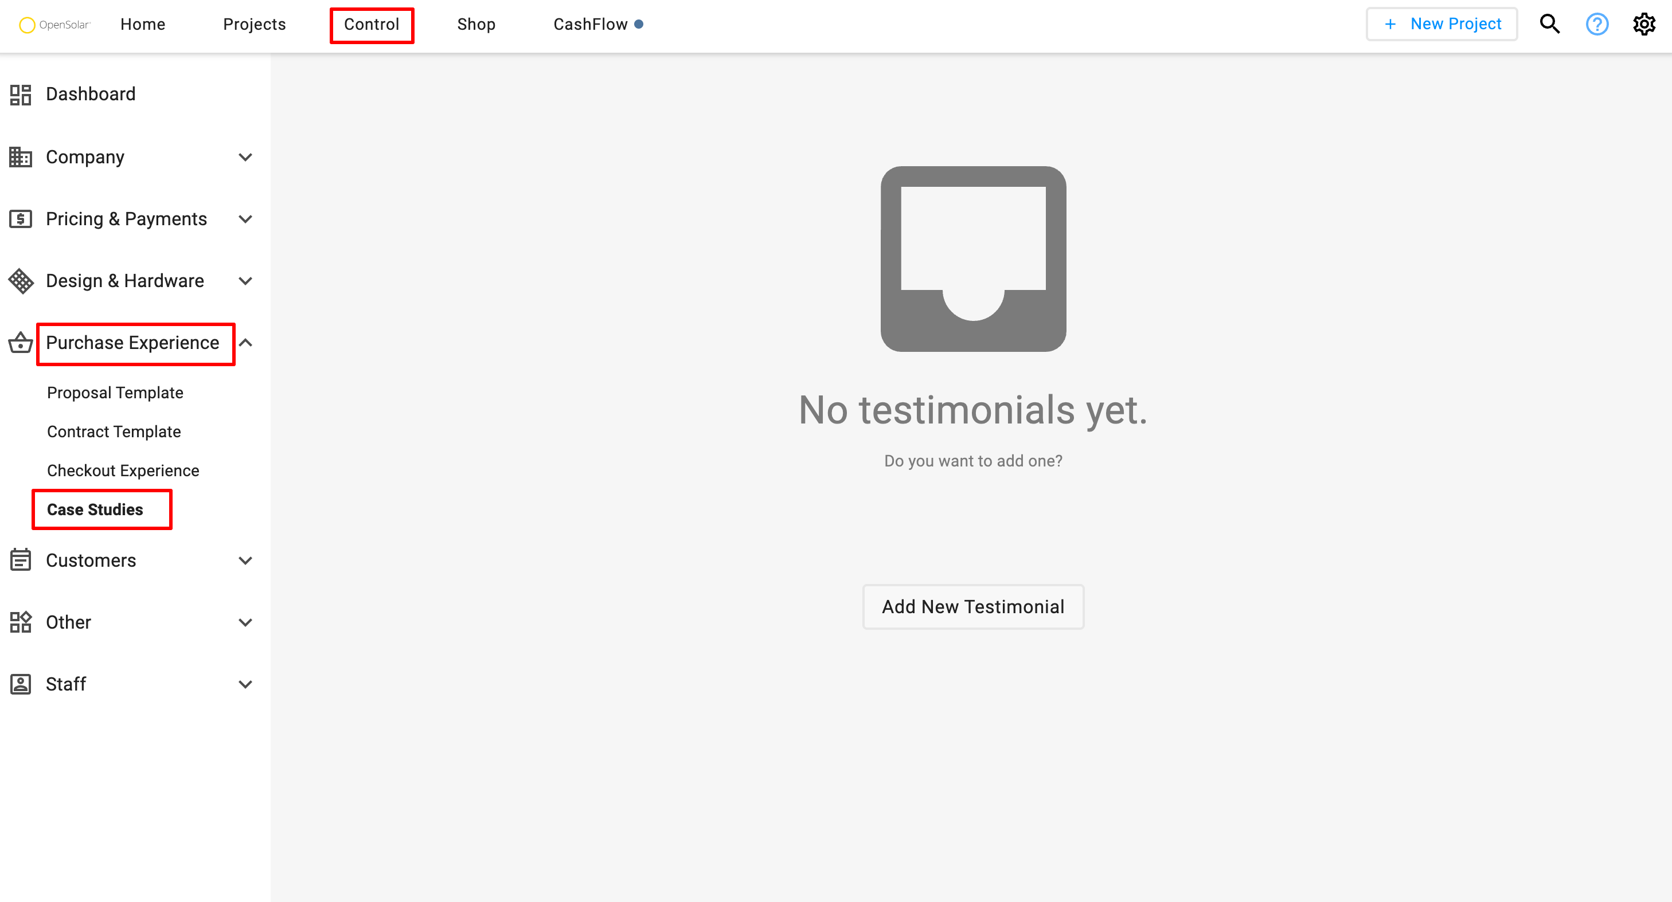Open the search magnifier icon
The image size is (1672, 902).
[1549, 24]
